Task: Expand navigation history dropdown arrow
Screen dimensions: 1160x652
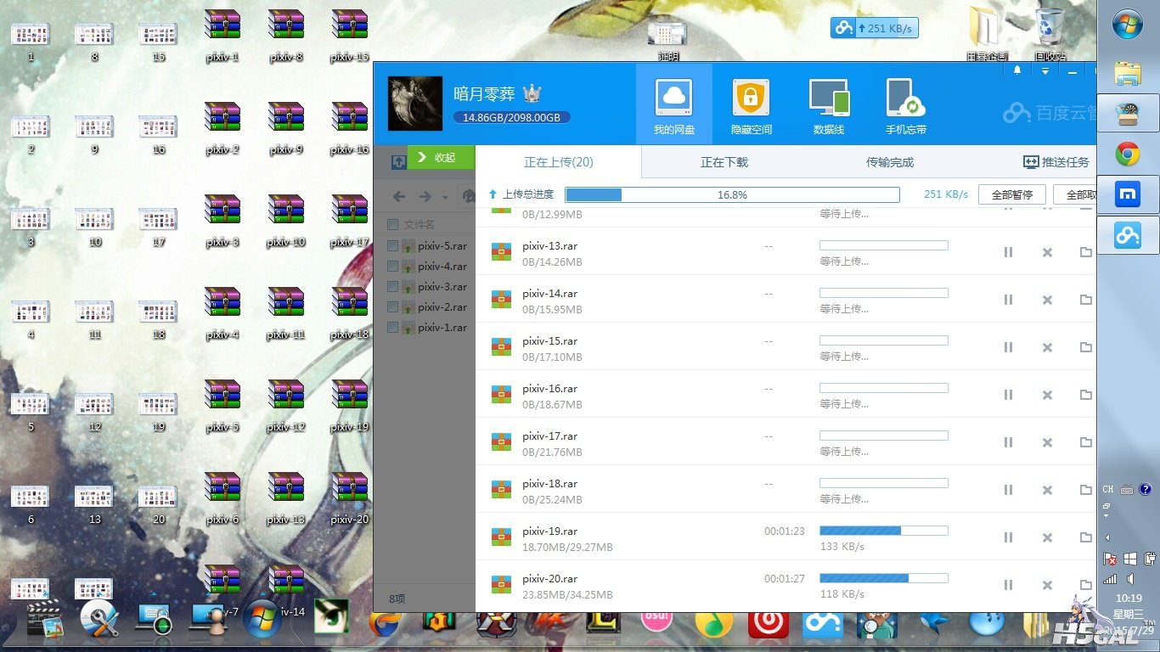Action: pos(445,198)
